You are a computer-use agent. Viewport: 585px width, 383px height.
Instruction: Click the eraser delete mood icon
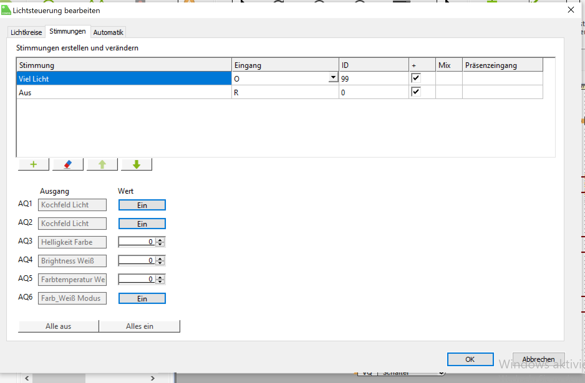tap(68, 164)
